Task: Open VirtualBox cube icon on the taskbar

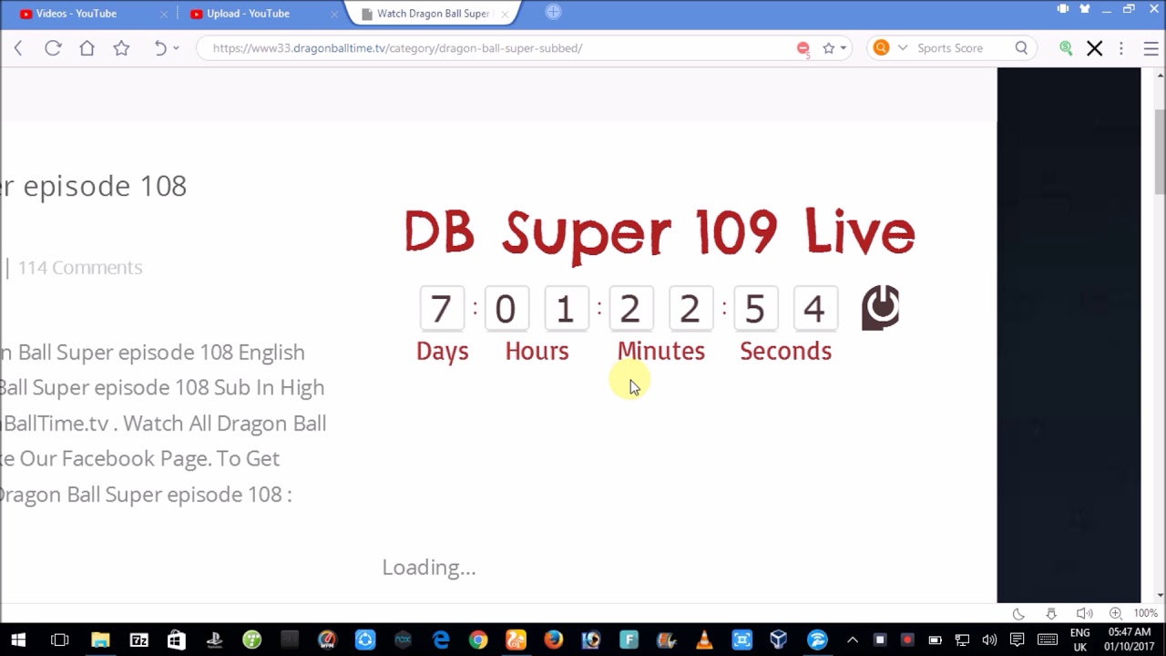Action: coord(779,640)
